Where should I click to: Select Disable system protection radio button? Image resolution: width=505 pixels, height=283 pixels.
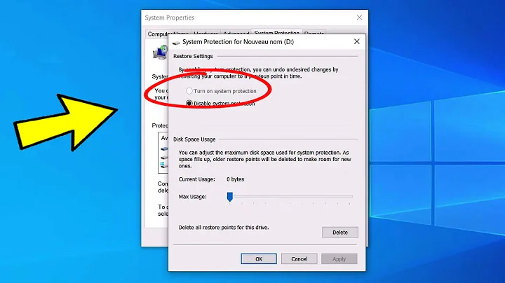pyautogui.click(x=189, y=103)
